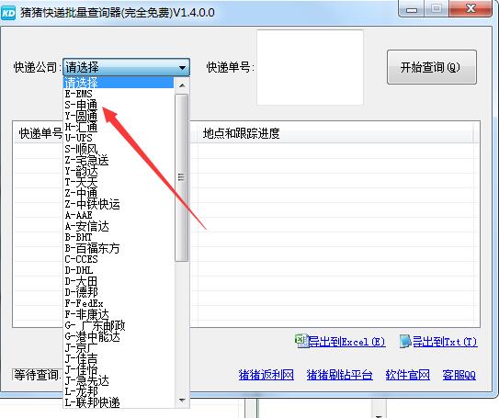This screenshot has width=499, height=418.
Task: Click dropdown list scroll down arrow
Action: tap(182, 401)
